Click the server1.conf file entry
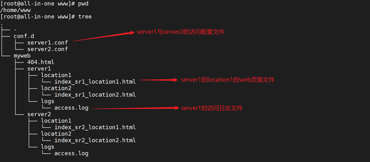This screenshot has width=370, height=162. [x=47, y=42]
